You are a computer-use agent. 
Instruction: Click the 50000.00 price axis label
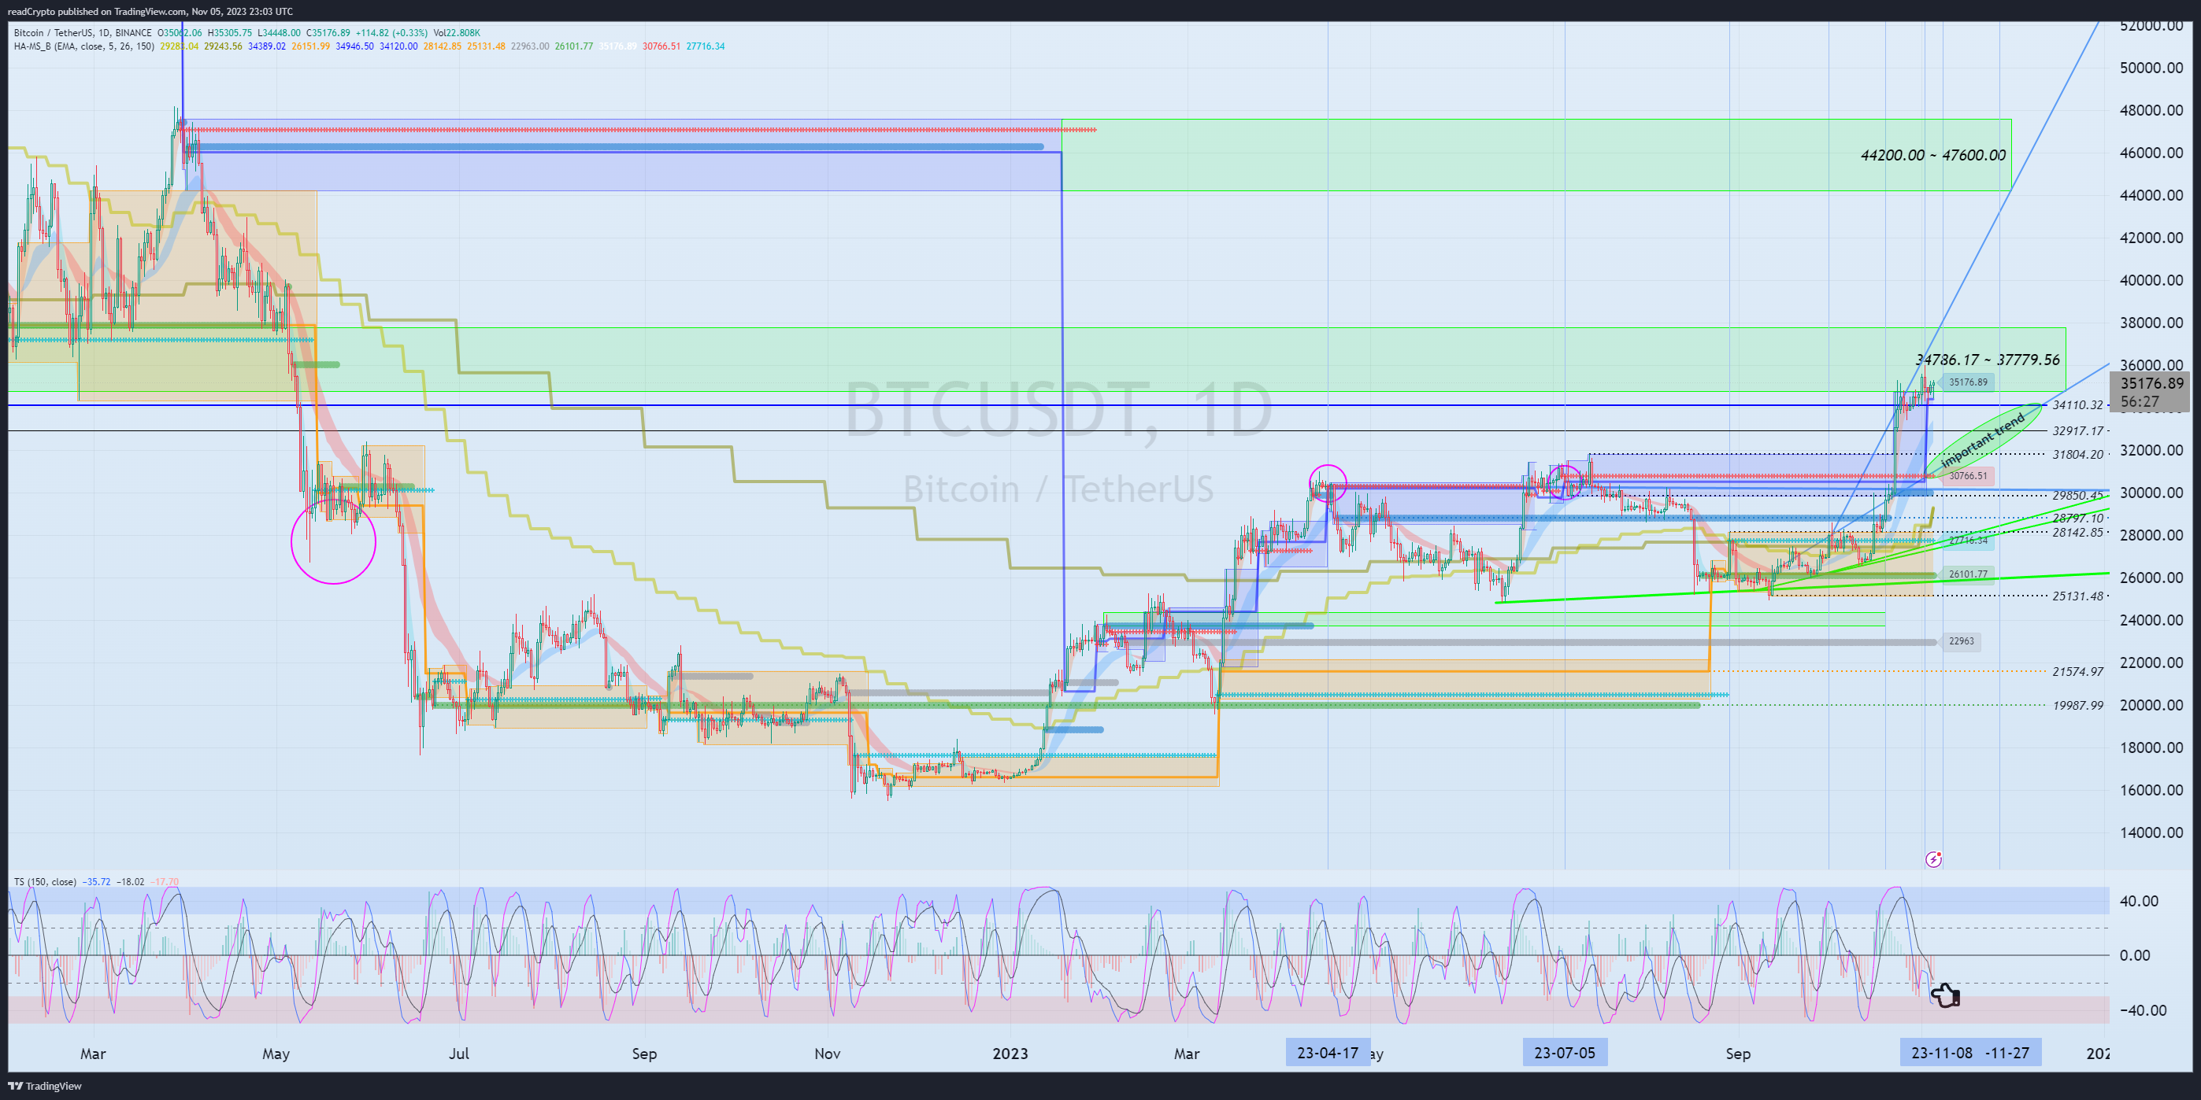[x=2151, y=68]
